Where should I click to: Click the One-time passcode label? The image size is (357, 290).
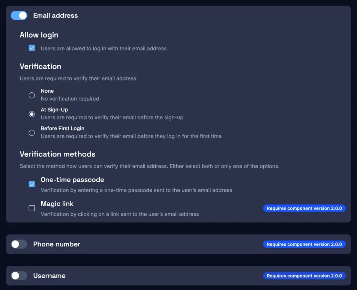coord(72,180)
